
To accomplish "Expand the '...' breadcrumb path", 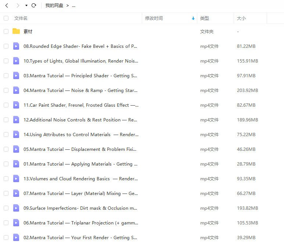I will tap(73, 6).
